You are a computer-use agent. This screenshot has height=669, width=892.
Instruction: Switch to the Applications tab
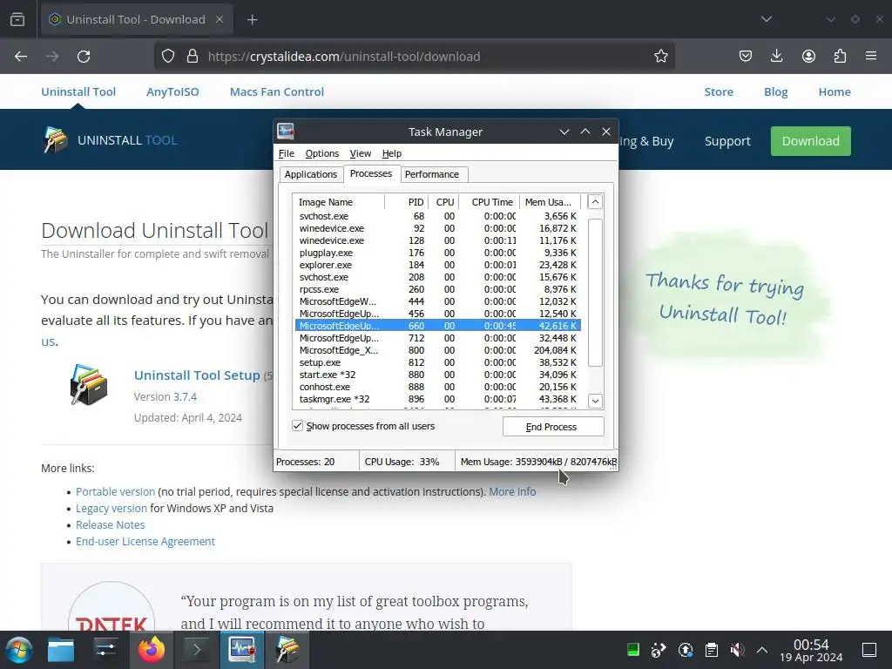coord(311,174)
